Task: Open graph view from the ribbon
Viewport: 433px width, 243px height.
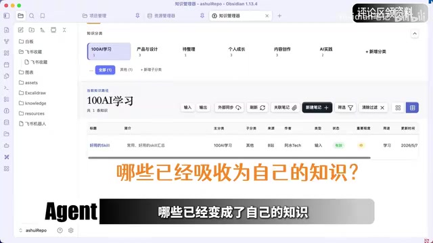Action: coord(6,41)
